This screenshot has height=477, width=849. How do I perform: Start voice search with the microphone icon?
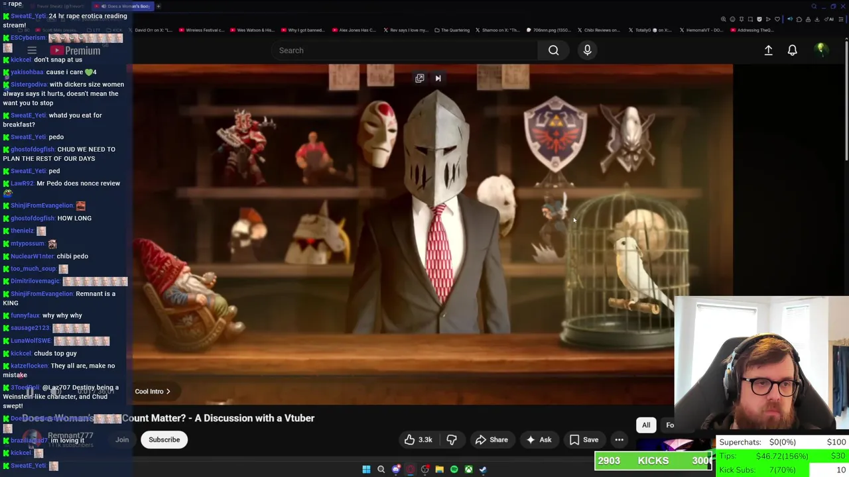tap(587, 50)
